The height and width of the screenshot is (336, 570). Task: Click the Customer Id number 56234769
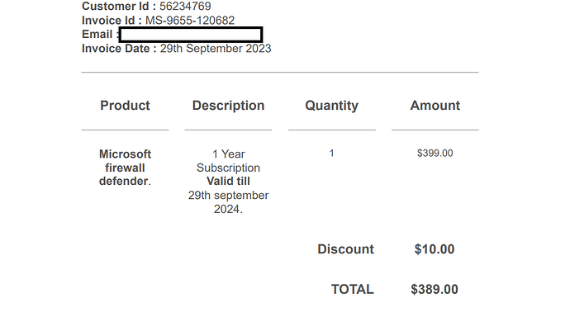185,6
